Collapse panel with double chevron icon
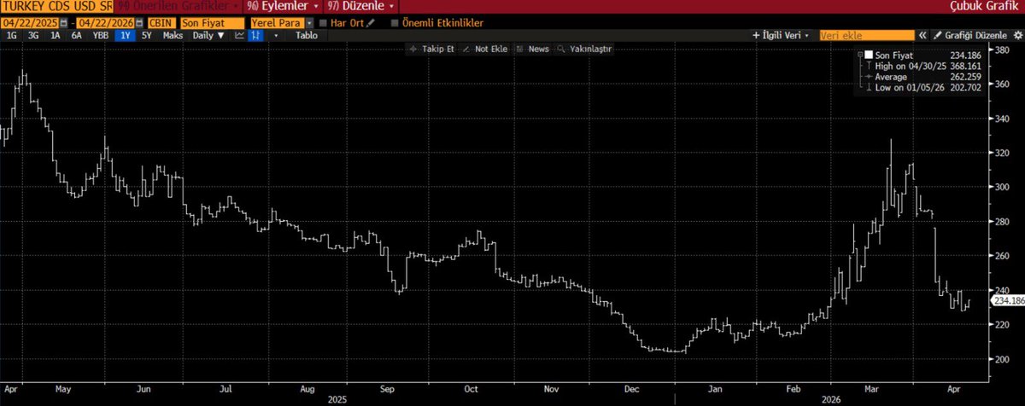1025x406 pixels. click(922, 36)
